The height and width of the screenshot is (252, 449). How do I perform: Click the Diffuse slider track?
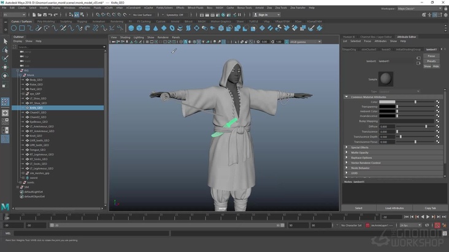416,127
